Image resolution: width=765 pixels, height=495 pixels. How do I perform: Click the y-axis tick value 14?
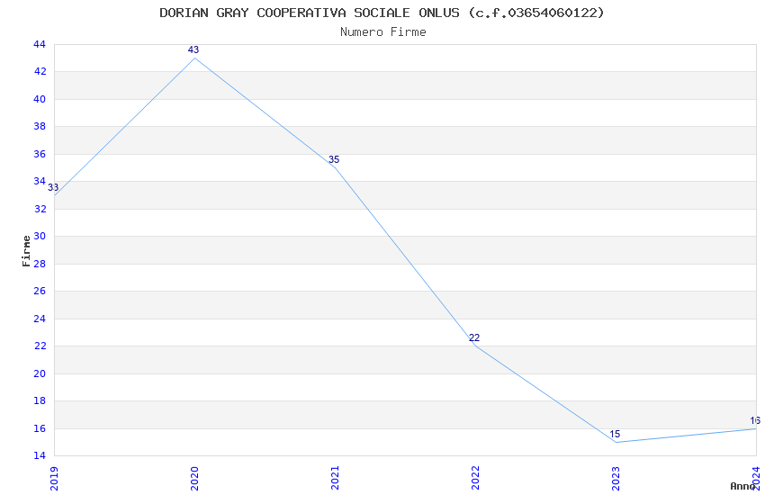[x=40, y=455]
